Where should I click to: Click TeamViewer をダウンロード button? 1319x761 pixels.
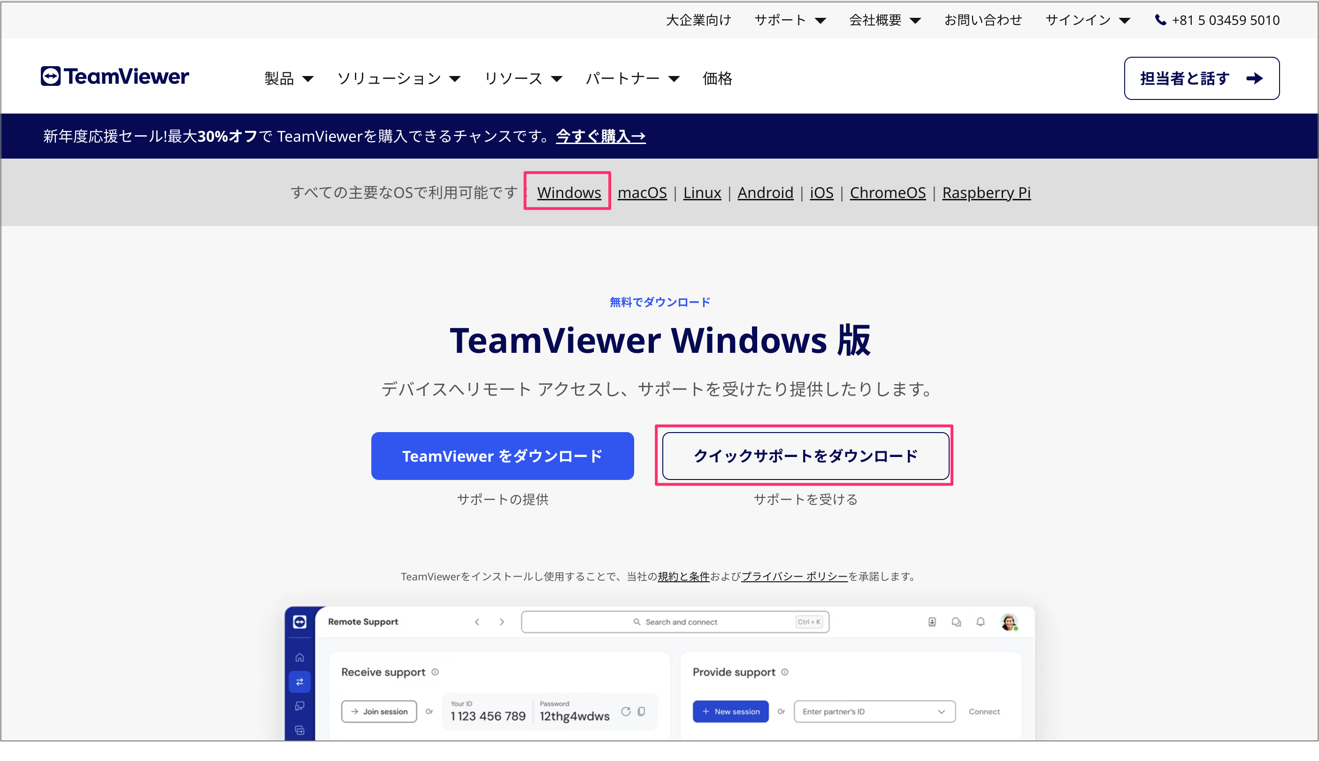coord(502,456)
